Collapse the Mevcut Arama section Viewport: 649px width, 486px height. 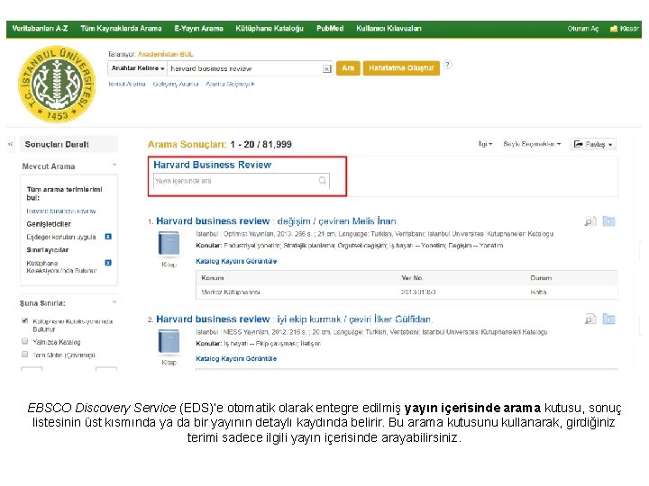[114, 165]
